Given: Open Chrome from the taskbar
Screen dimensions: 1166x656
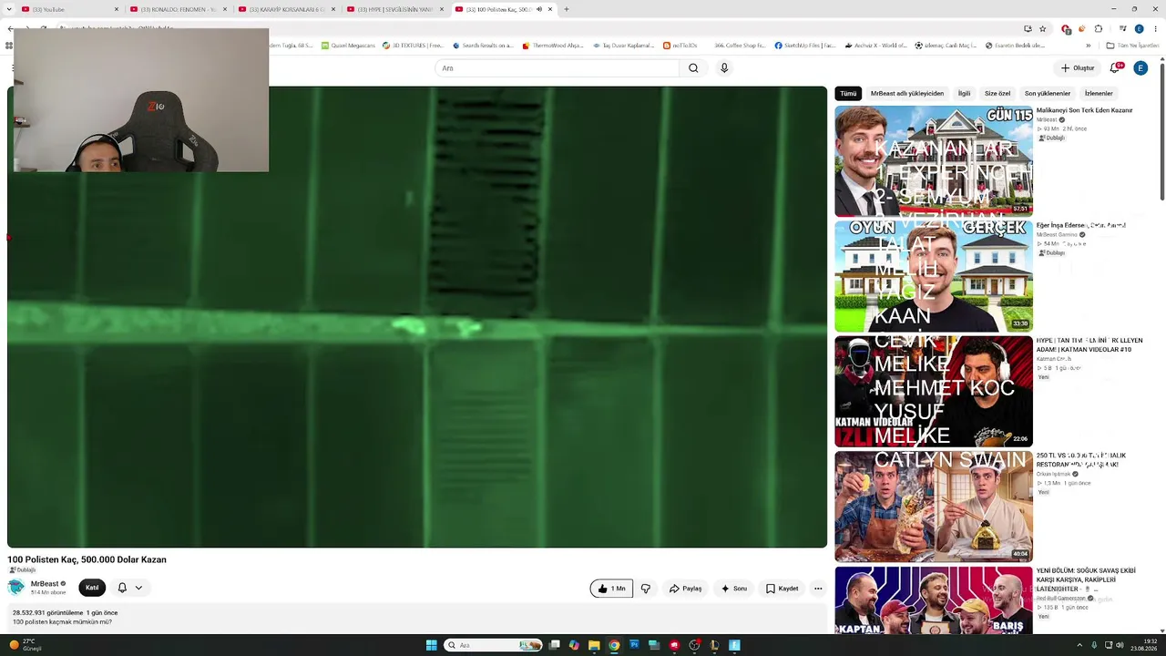Looking at the screenshot, I should pos(614,645).
